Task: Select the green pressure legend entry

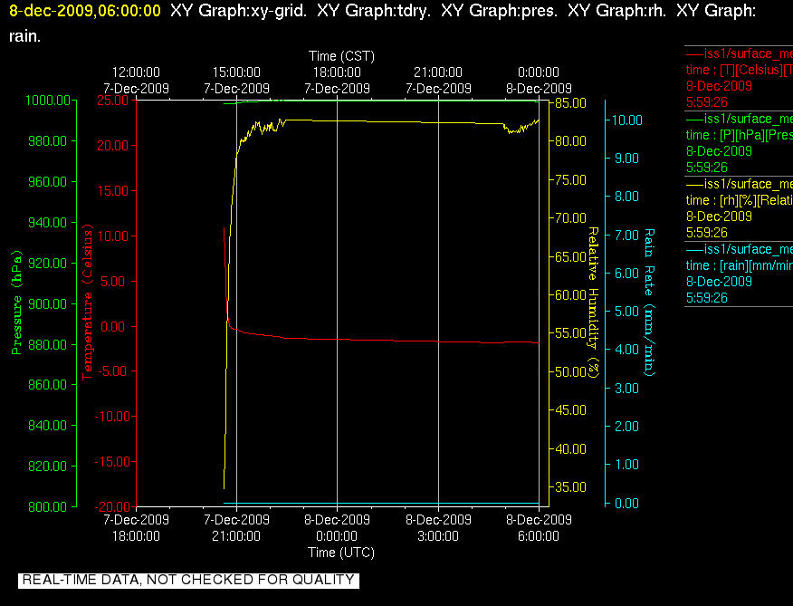Action: pos(739,143)
